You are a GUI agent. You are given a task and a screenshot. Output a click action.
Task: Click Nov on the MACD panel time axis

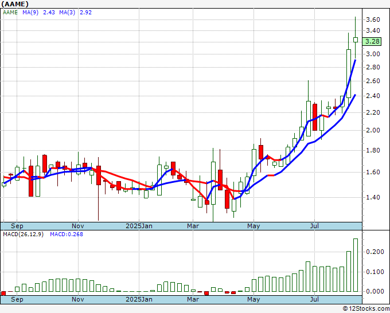[x=78, y=299]
